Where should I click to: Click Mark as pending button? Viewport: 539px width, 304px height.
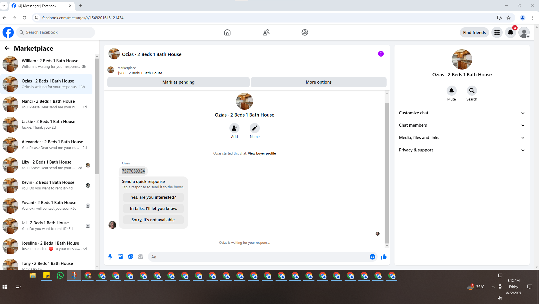(x=178, y=82)
